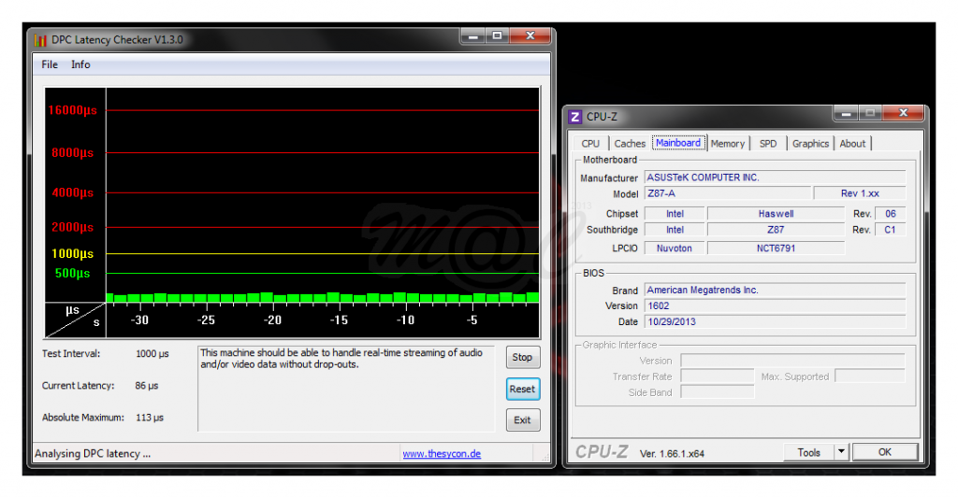Switch to the CPU tab
This screenshot has height=497, width=958.
pyautogui.click(x=590, y=144)
